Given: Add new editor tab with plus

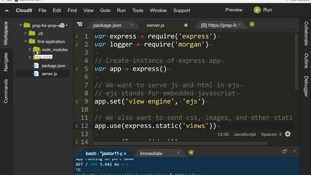Looking at the screenshot, I should tap(252, 24).
